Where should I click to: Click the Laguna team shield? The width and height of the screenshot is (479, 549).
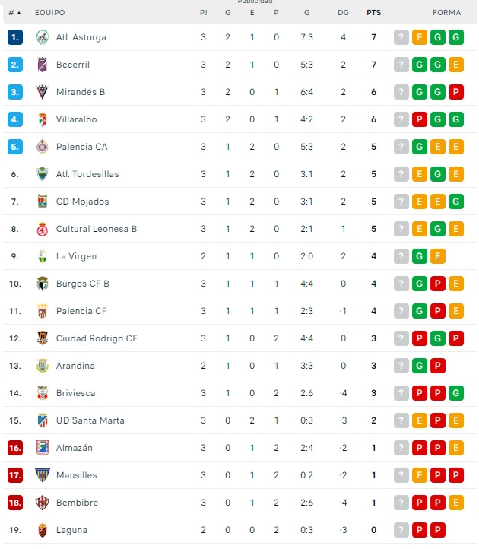click(43, 530)
